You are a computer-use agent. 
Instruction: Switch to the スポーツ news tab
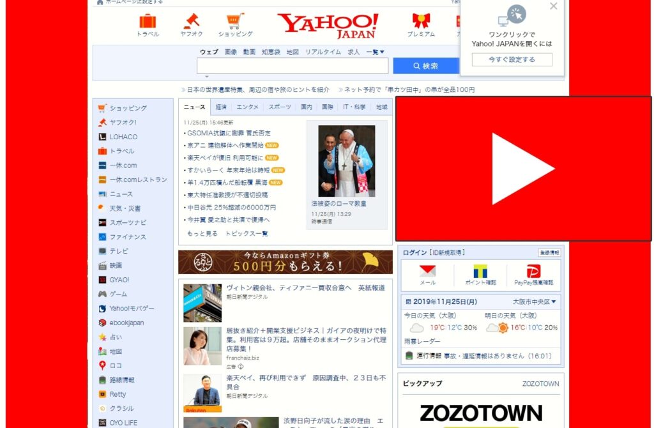(280, 107)
